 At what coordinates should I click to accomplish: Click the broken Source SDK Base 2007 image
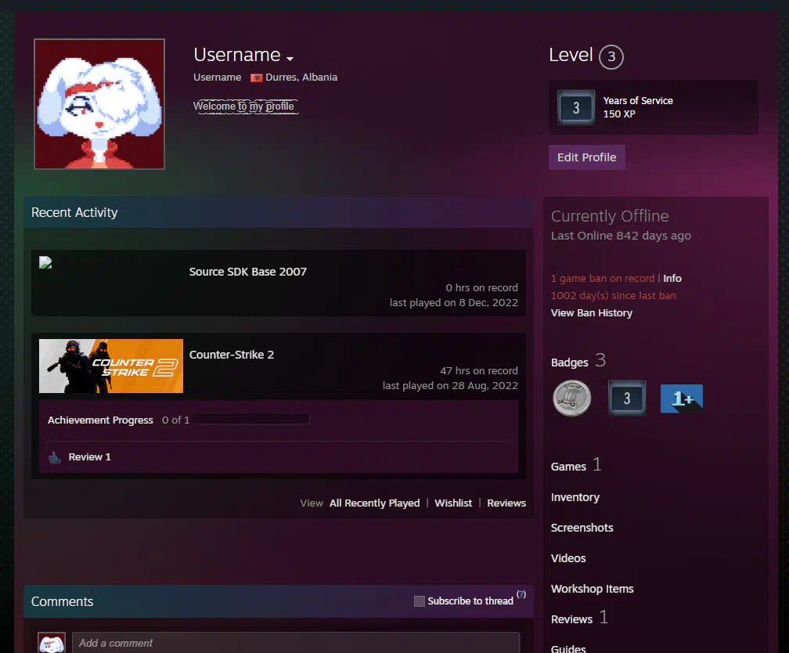click(45, 262)
